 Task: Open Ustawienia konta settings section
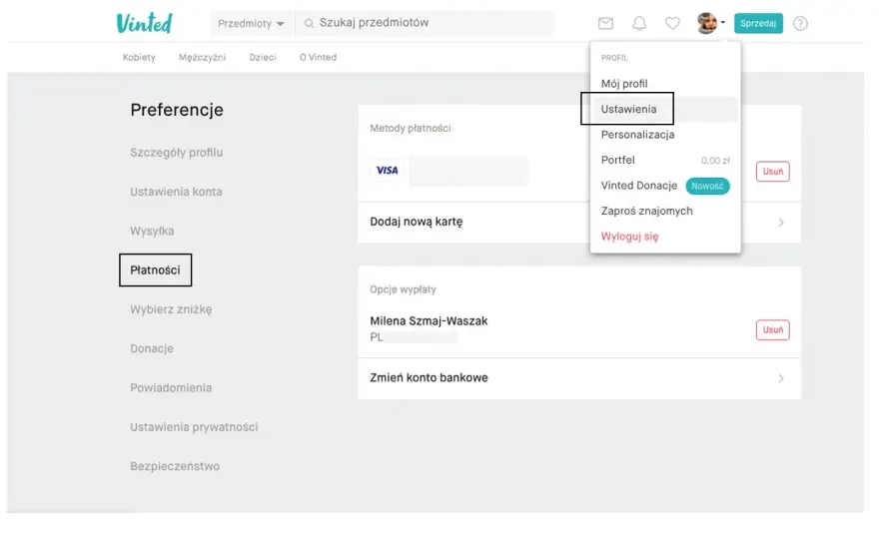[x=176, y=192]
